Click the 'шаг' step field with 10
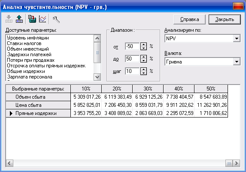246x172 pixels. 132,71
